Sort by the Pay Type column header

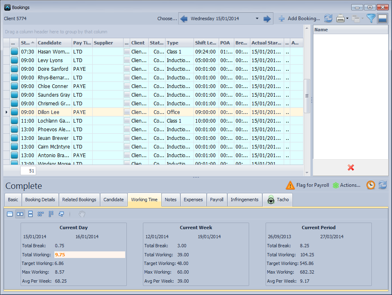pos(82,43)
